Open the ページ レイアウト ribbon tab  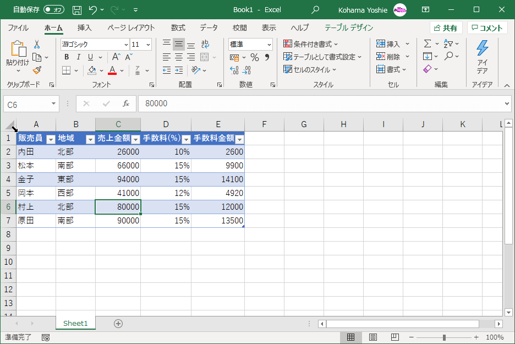coord(131,28)
